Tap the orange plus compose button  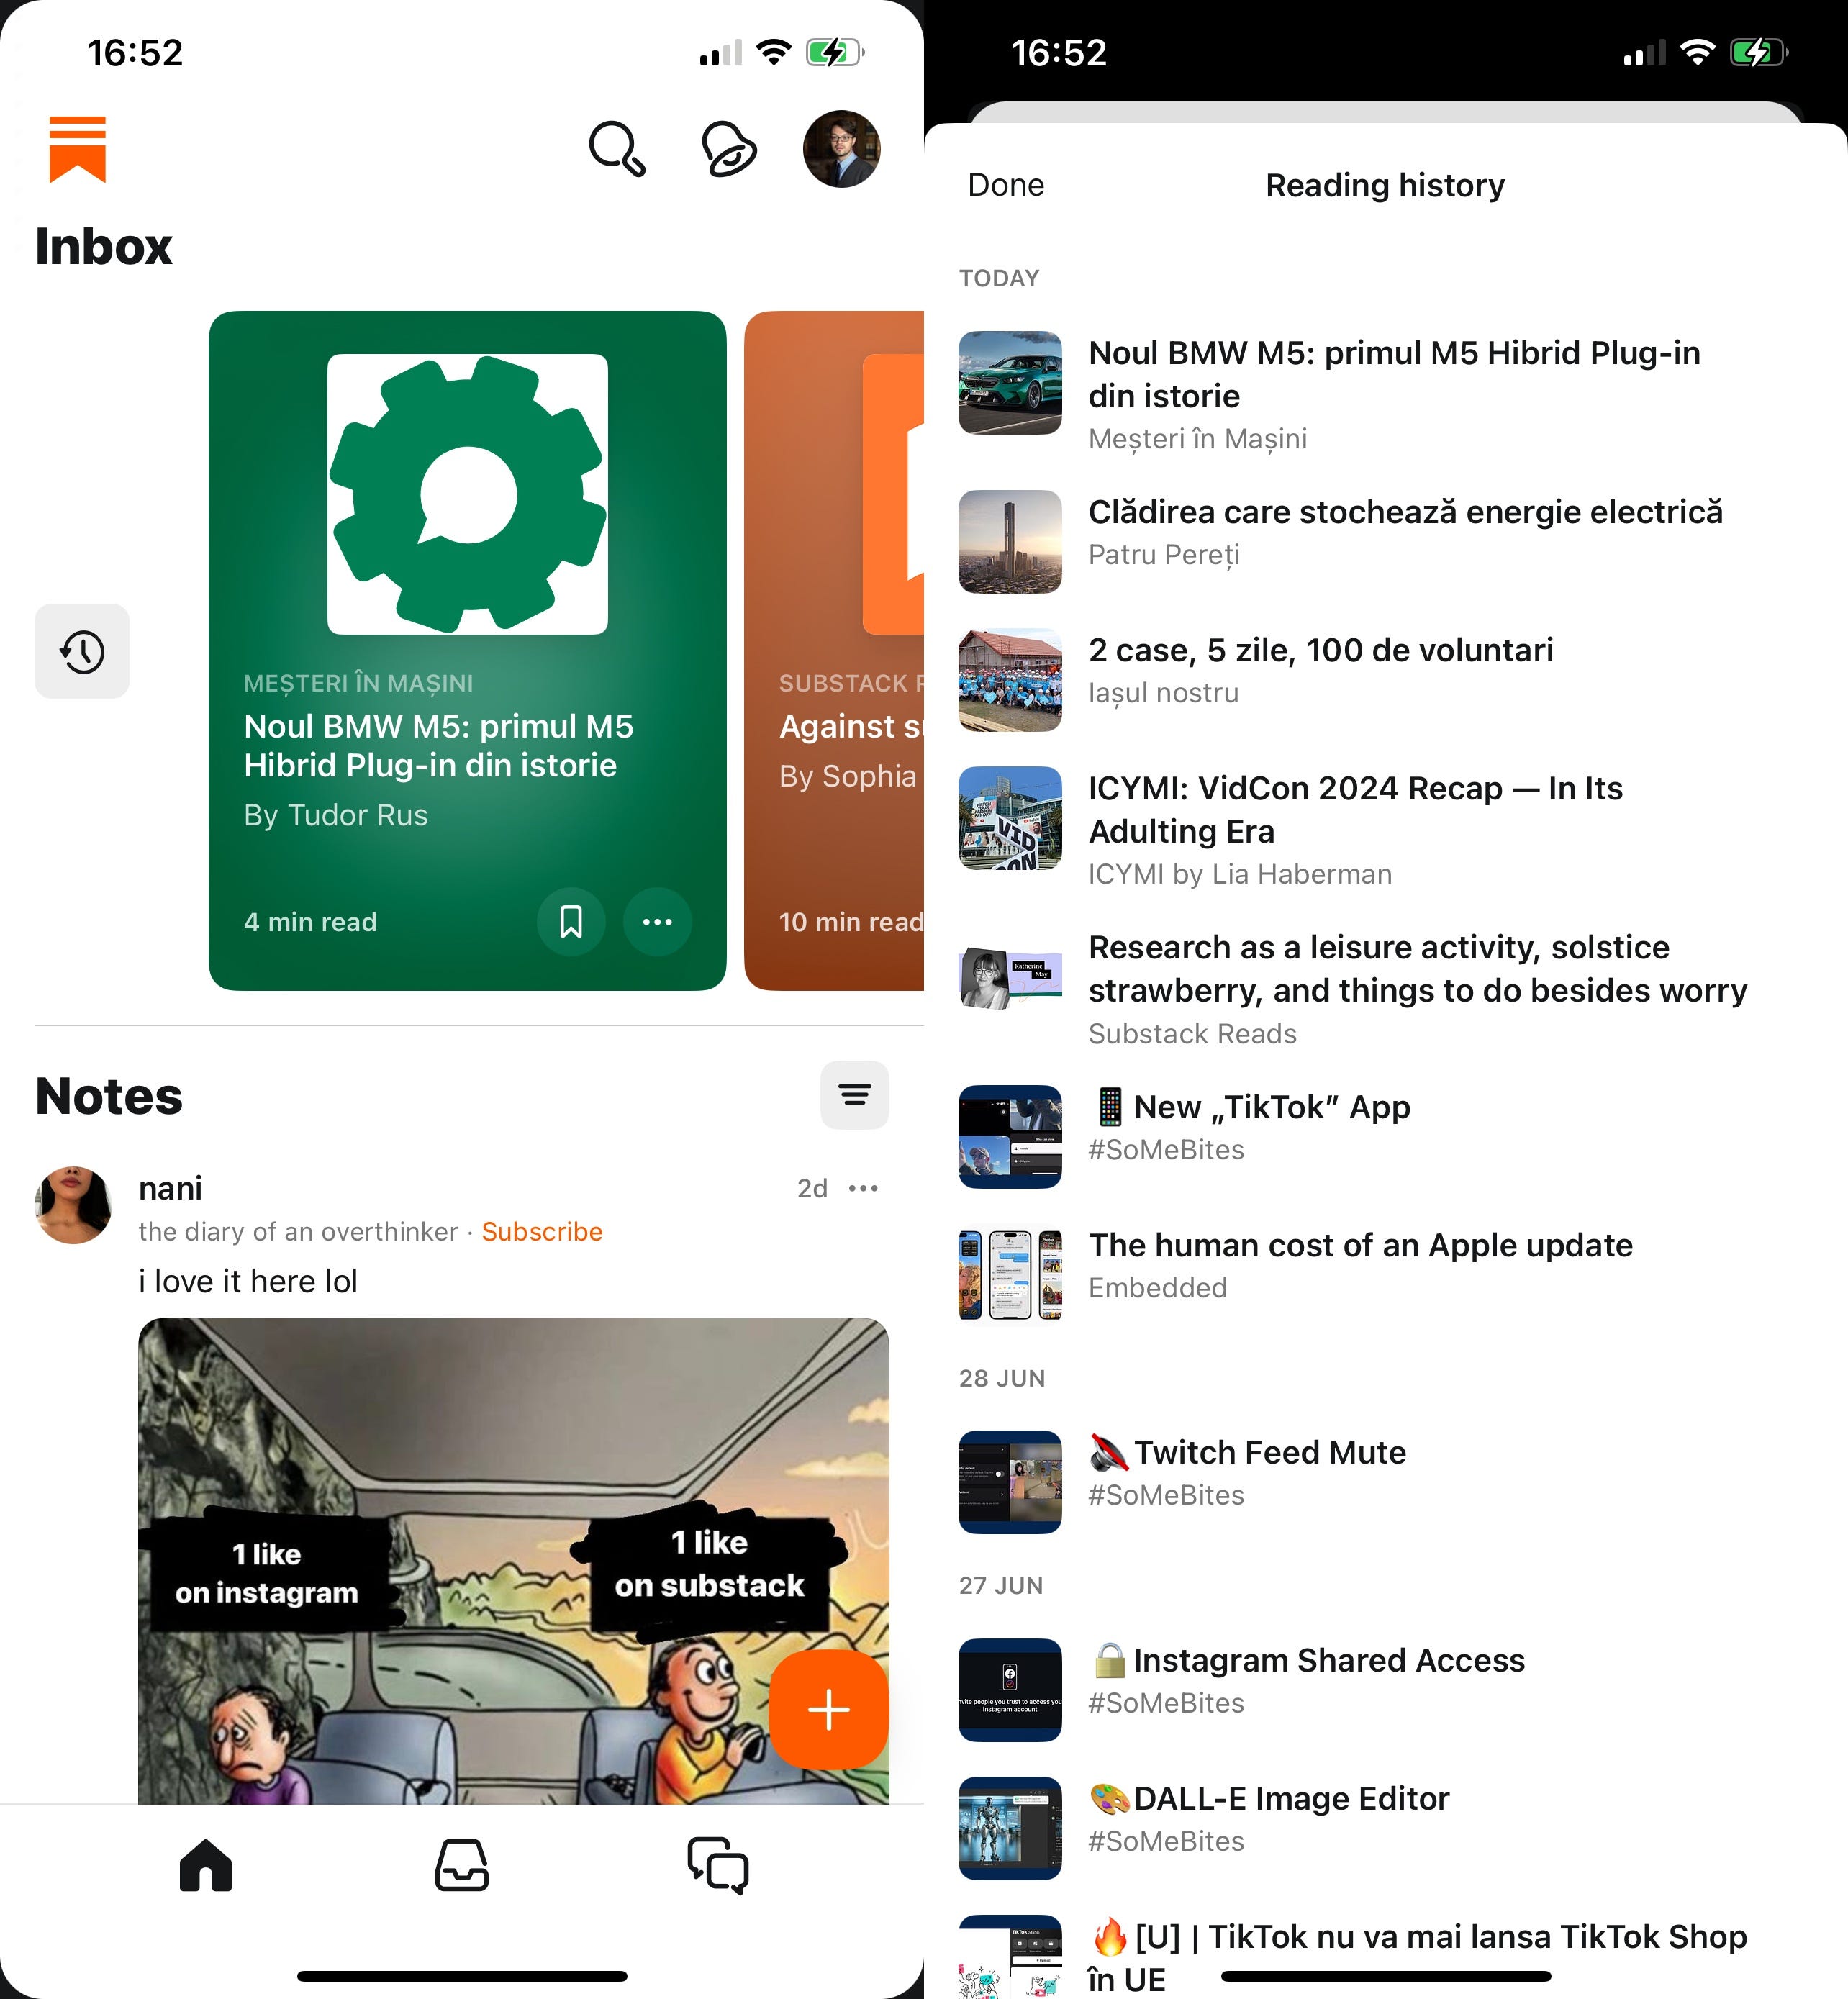pos(828,1709)
